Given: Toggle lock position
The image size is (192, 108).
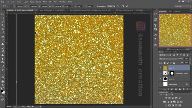Looking at the screenshot, I should 171,63.
